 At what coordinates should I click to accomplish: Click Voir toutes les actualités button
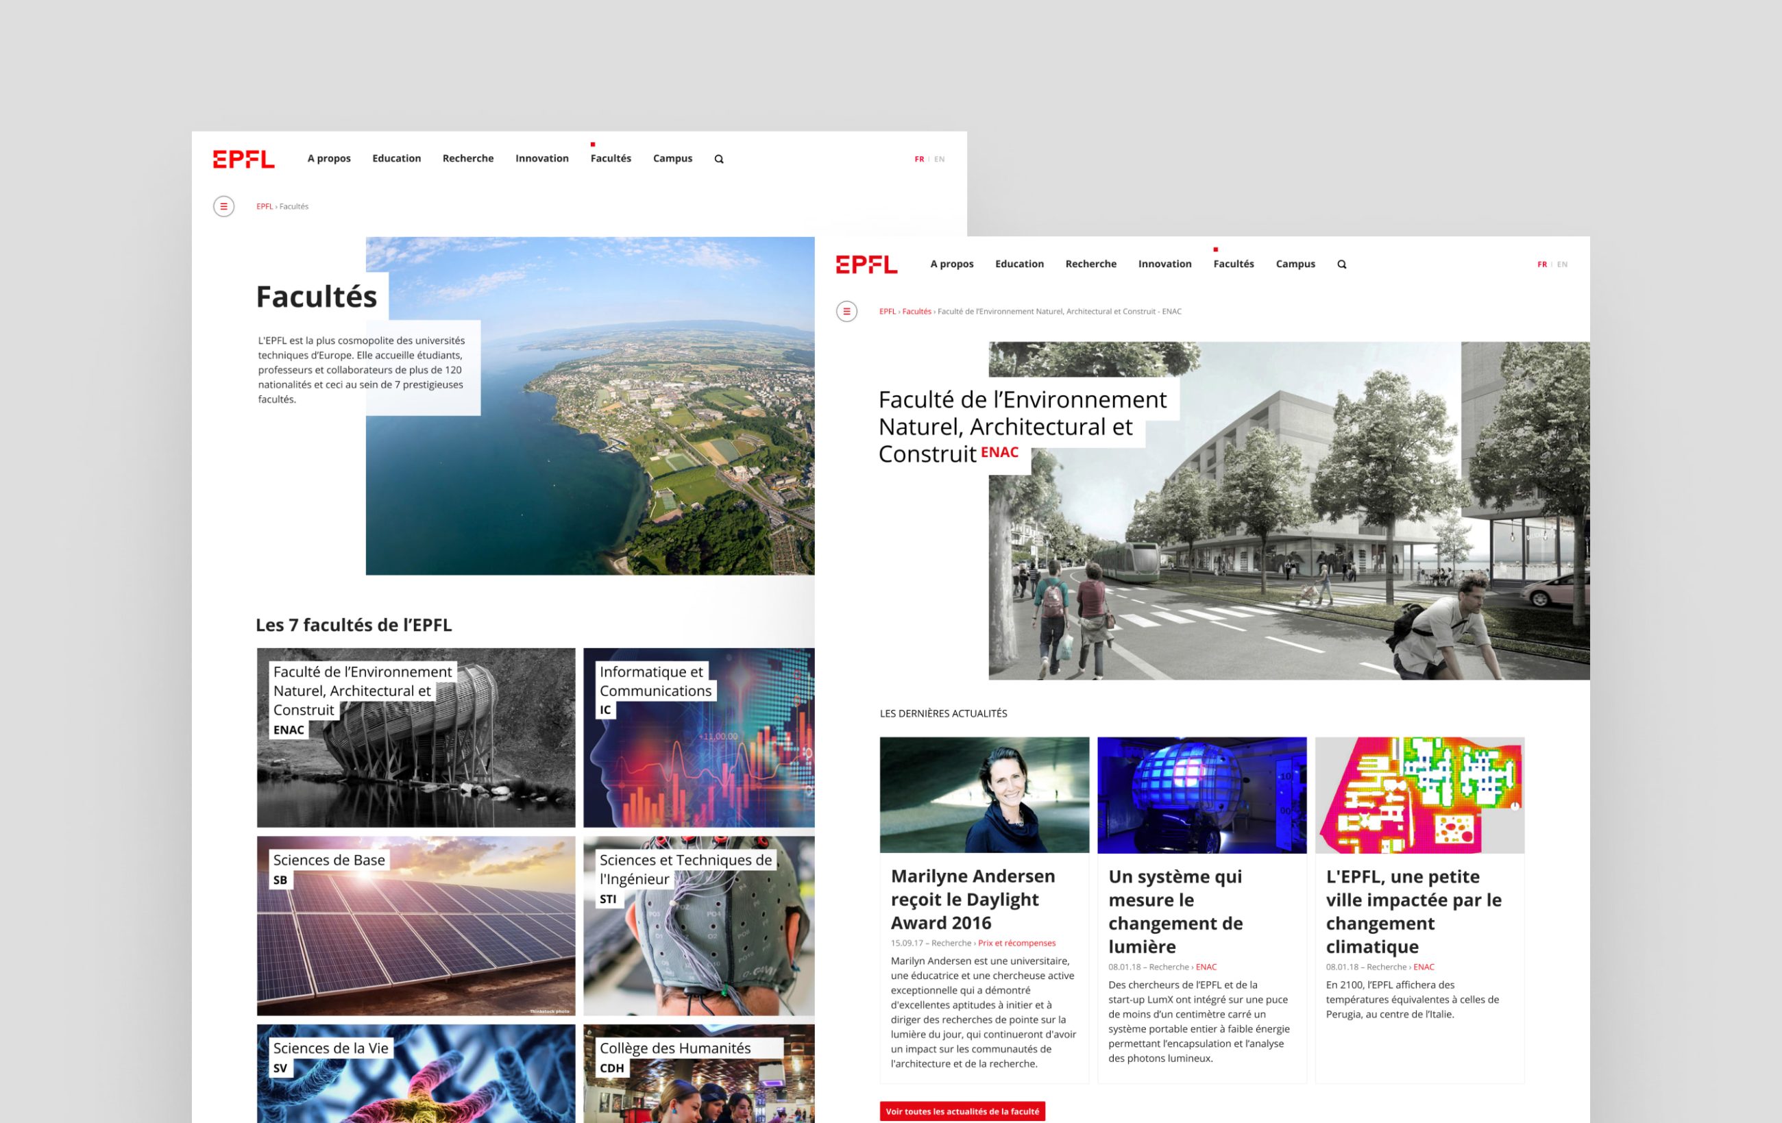(962, 1111)
